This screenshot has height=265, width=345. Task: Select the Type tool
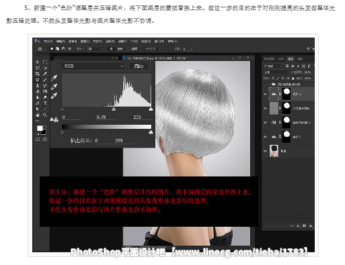45,103
